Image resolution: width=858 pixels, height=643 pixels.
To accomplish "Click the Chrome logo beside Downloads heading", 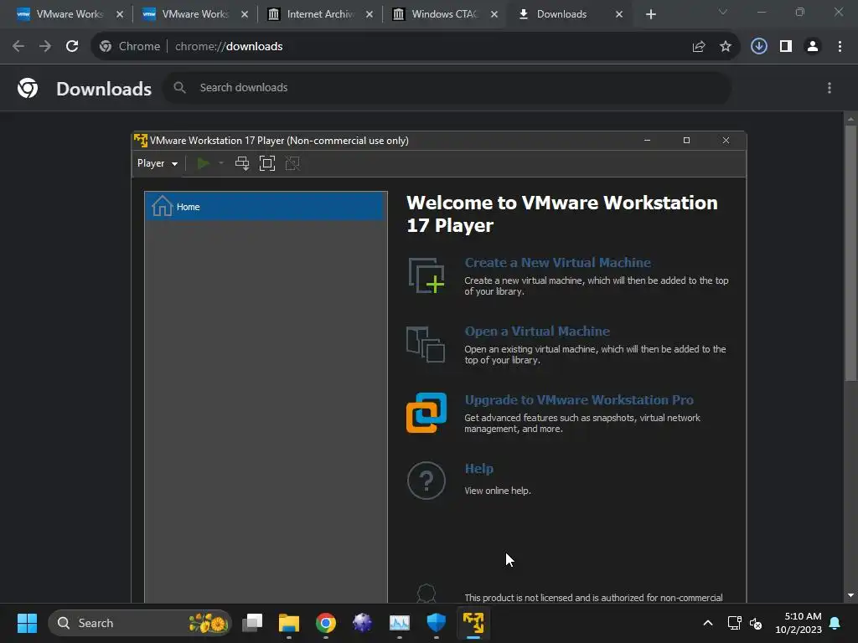I will 28,88.
